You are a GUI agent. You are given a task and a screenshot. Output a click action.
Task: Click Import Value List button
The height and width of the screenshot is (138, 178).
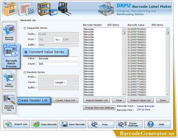coord(141,100)
